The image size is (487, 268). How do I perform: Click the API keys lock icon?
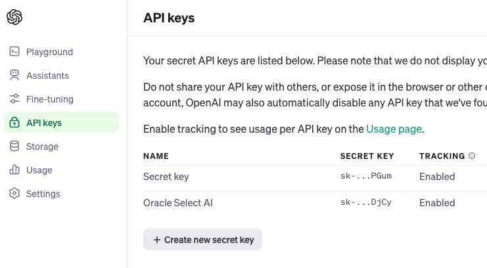click(14, 123)
